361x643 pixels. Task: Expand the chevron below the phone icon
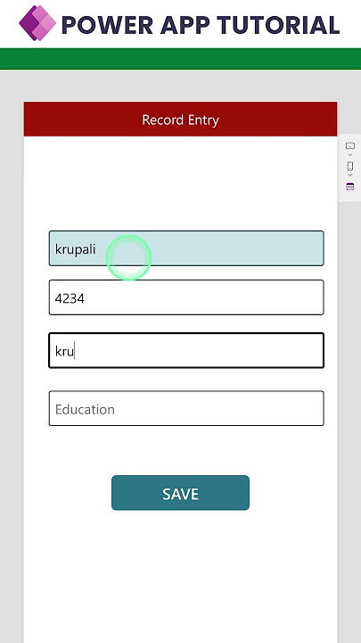click(x=350, y=176)
